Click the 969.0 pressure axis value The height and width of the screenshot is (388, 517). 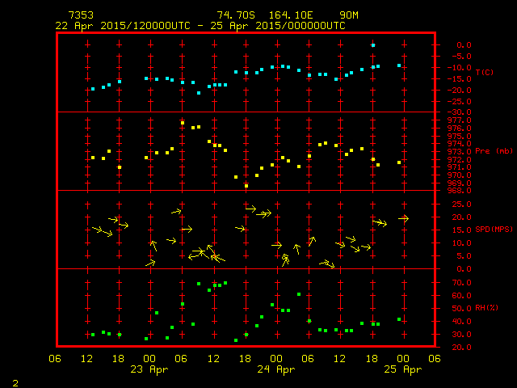(460, 183)
